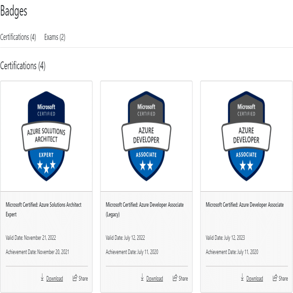Open the Download link for Azure Solutions Architect Expert
The image size is (293, 293).
pyautogui.click(x=55, y=278)
